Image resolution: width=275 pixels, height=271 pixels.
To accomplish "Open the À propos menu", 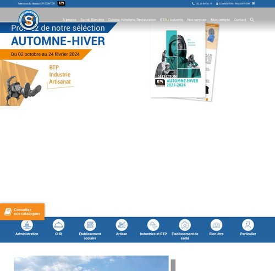I will click(69, 20).
